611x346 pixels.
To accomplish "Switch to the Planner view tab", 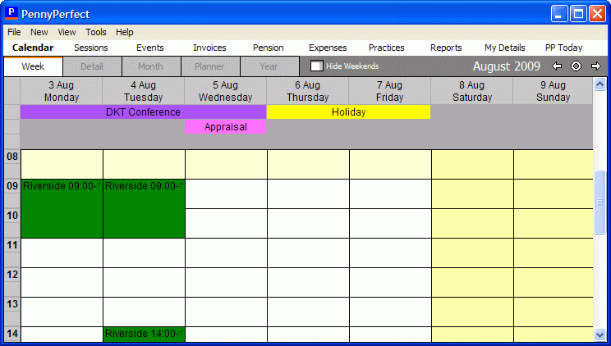I will 209,66.
